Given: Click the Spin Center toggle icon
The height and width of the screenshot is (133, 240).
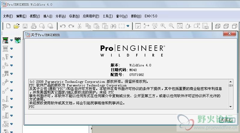Looking at the screenshot, I should (x=146, y=26).
